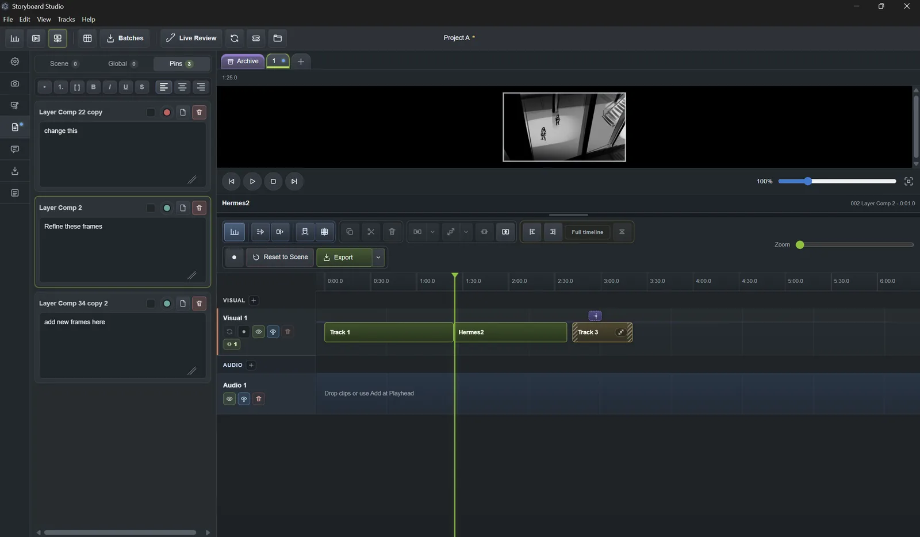Add a new tab with the plus button
Screen dimensions: 920x537
coord(301,61)
